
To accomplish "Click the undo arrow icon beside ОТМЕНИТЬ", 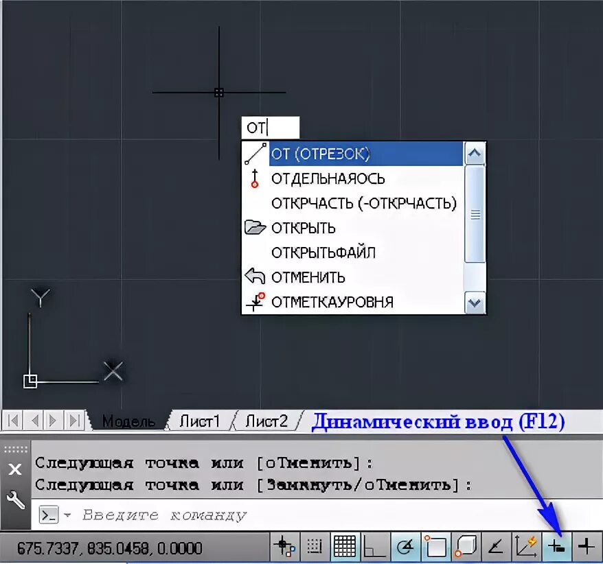I will 255,276.
